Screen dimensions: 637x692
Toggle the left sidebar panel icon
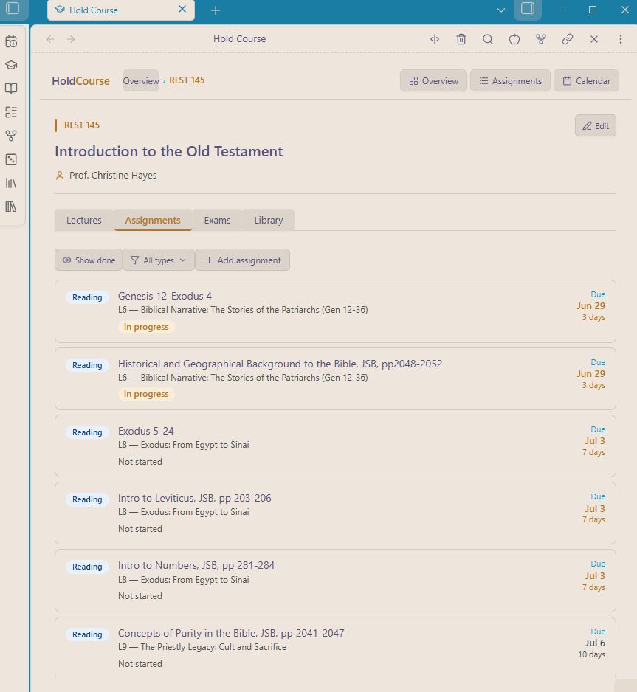tap(13, 8)
